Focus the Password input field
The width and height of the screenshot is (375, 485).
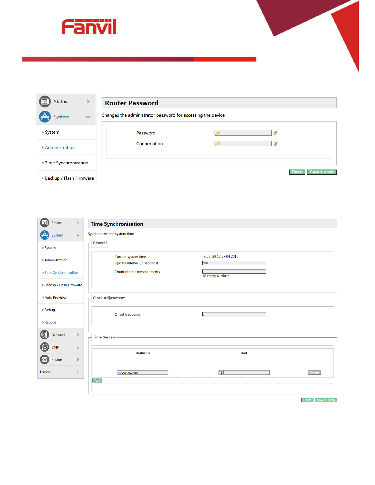pos(243,133)
